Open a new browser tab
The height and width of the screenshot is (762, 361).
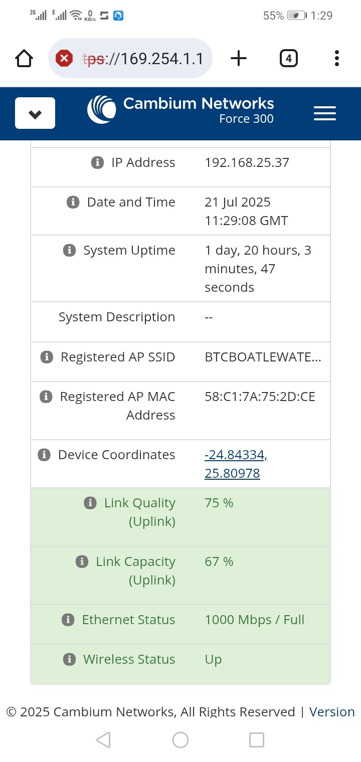pyautogui.click(x=239, y=59)
